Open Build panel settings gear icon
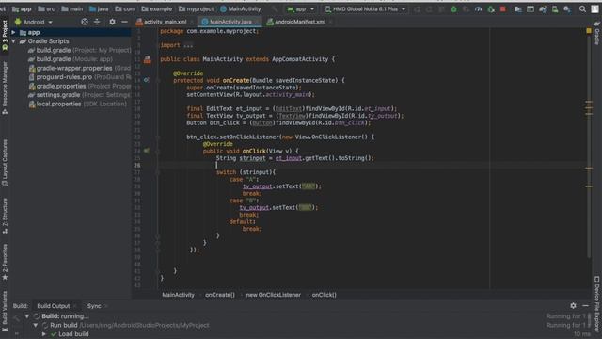 (x=573, y=305)
